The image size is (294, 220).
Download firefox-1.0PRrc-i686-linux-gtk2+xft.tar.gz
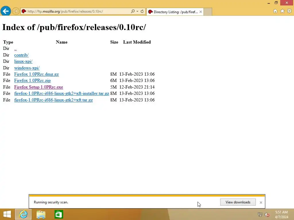coord(53,100)
